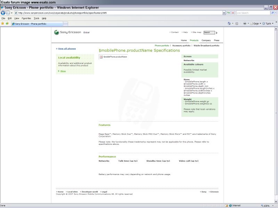Open the Tools toolbar dropdown with gear
This screenshot has width=278, height=208.
click(268, 23)
